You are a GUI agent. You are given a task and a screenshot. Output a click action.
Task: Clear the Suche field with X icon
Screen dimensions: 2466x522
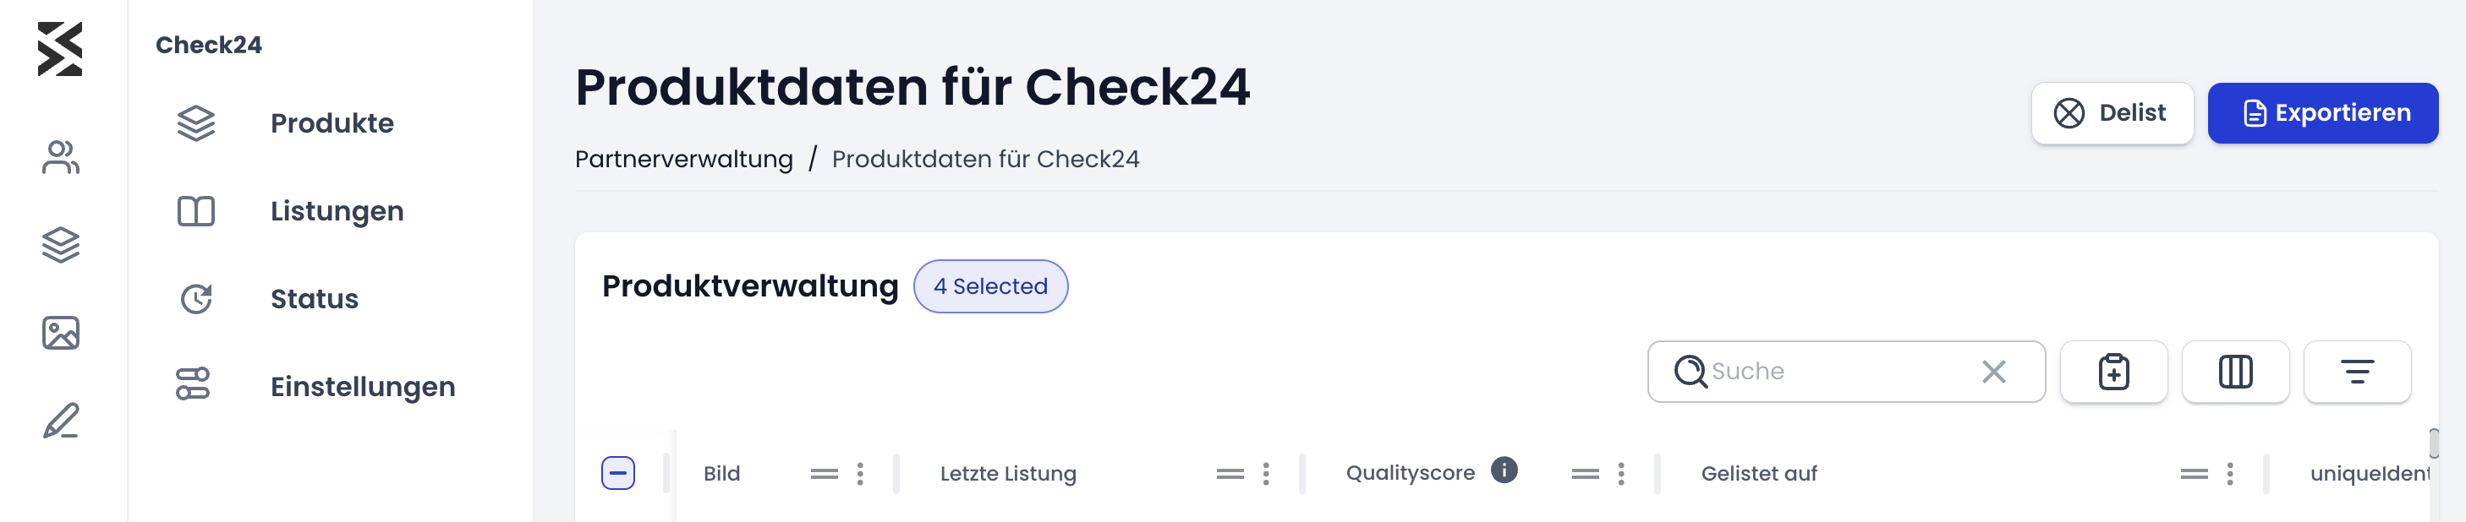1994,372
